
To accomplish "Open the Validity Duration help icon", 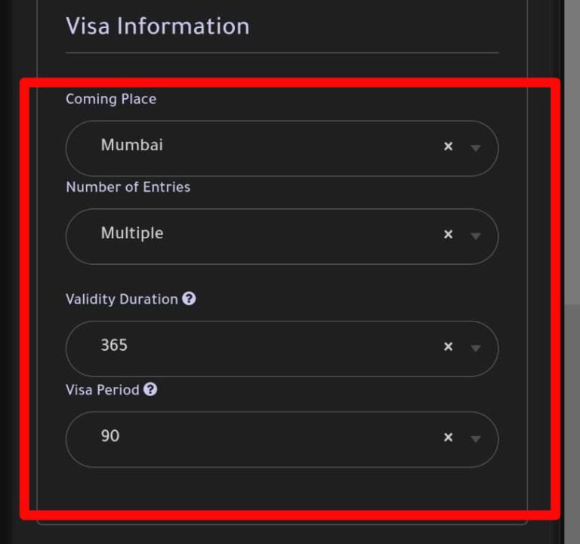I will point(189,298).
